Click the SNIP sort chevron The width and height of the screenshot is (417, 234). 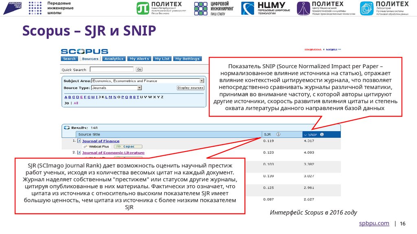point(305,134)
